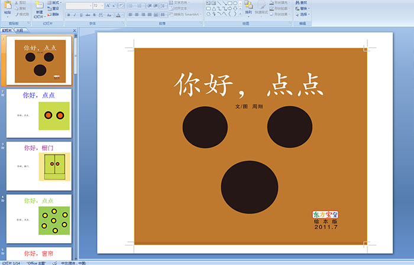Toggle Justify text alignment
Viewport: 414px width, 265px height.
[x=150, y=15]
